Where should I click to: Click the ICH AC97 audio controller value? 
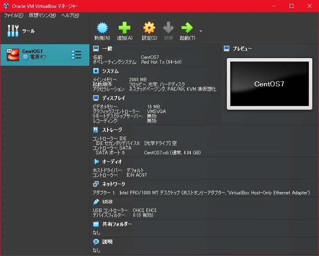click(137, 175)
